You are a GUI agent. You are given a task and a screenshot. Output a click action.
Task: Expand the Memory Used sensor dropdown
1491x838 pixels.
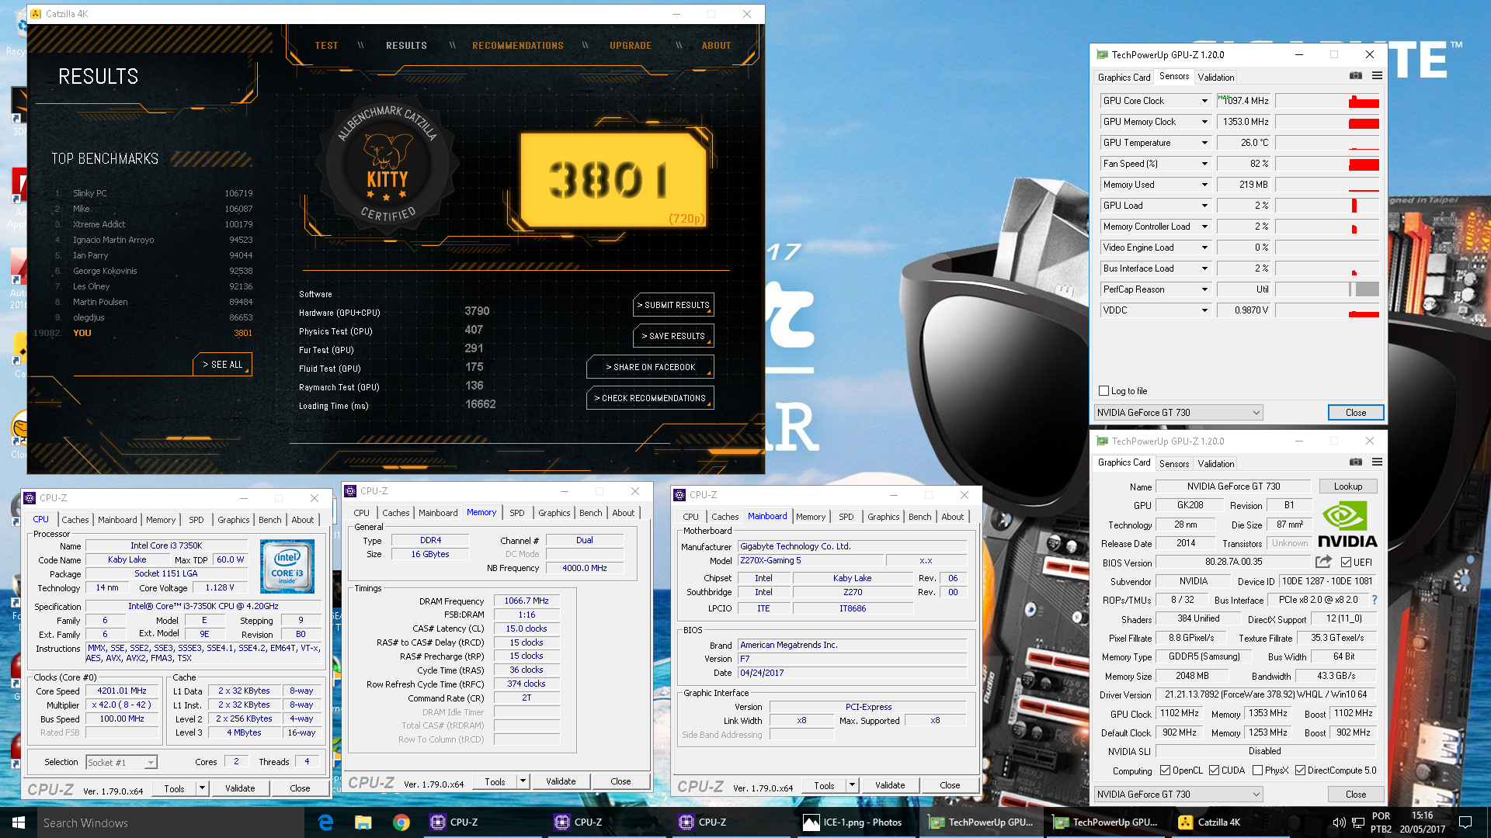(1204, 185)
